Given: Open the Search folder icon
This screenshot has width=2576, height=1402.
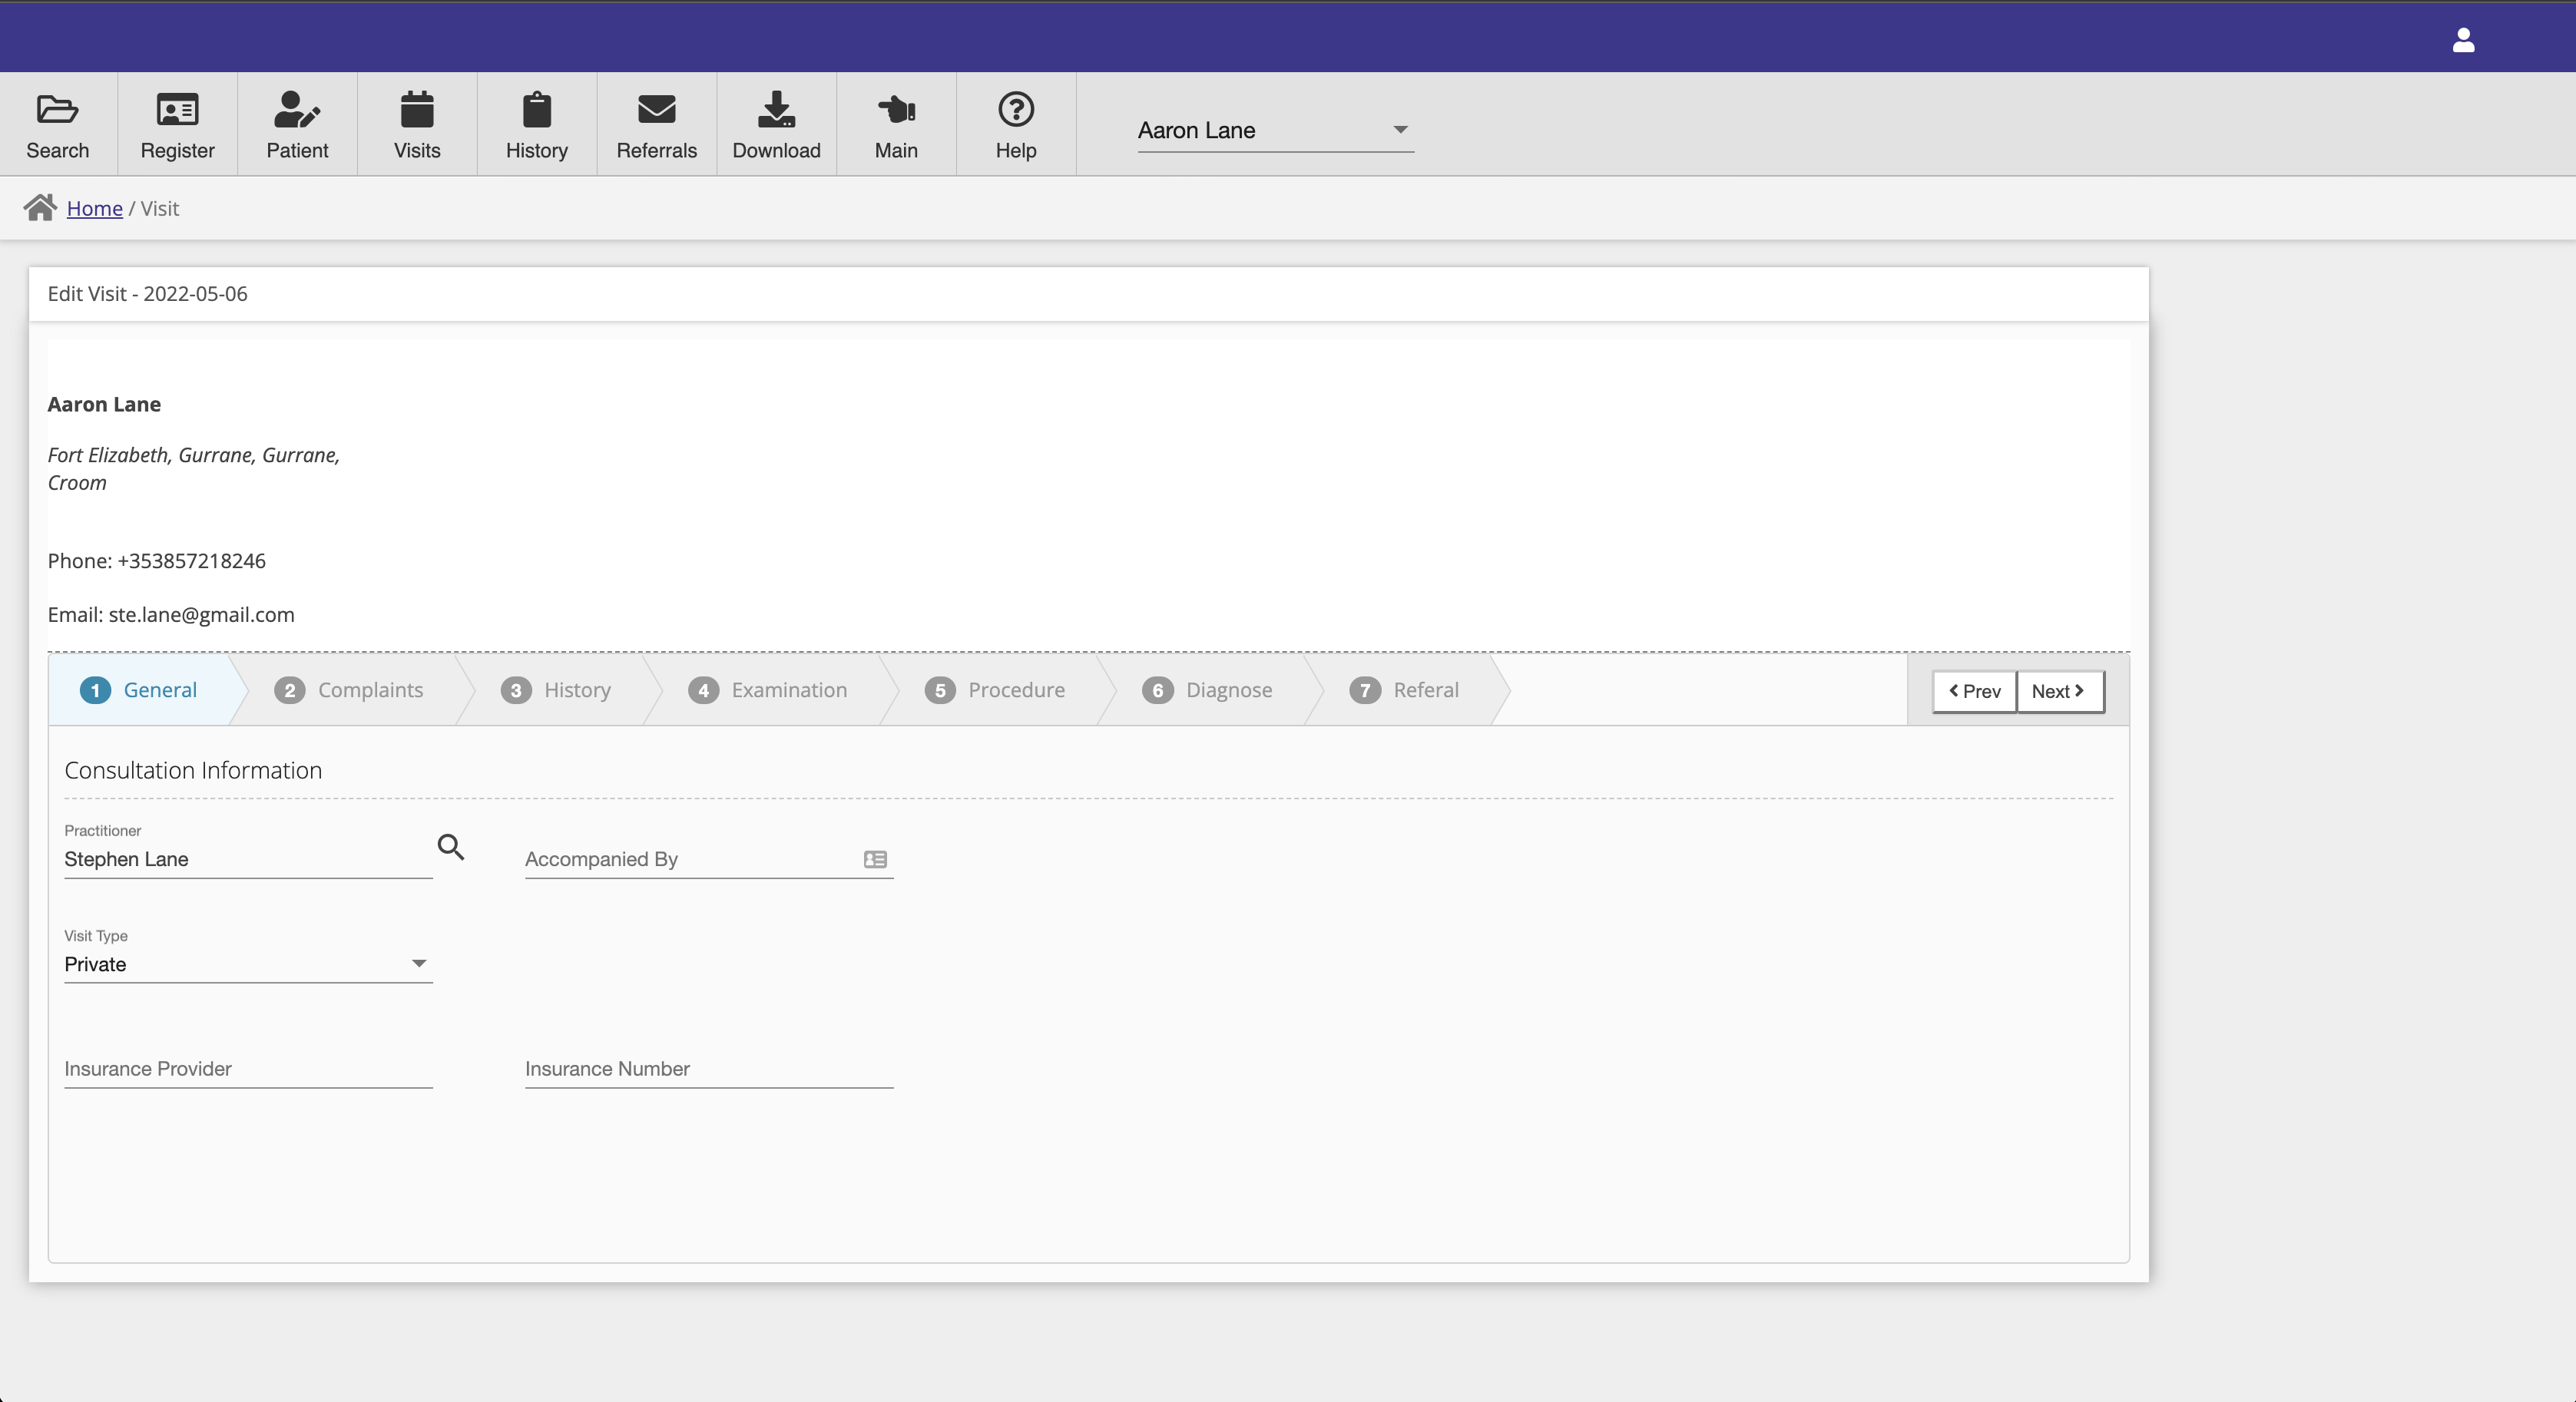Looking at the screenshot, I should click(57, 110).
